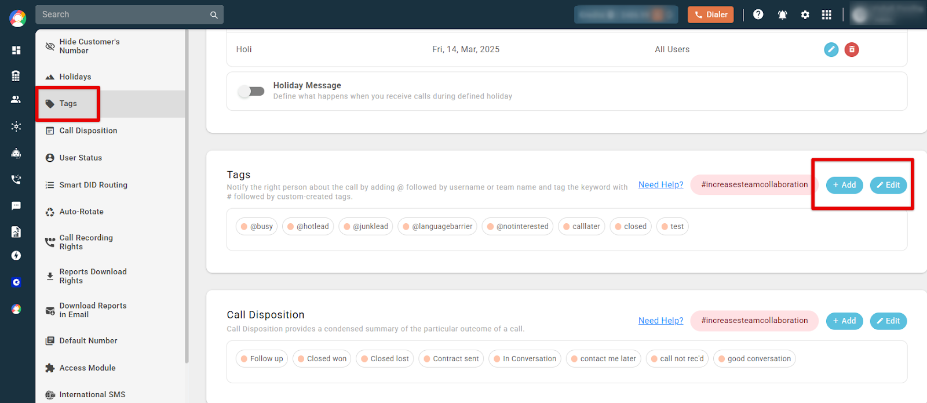Click Add button in Call Disposition section
This screenshot has width=927, height=403.
(x=845, y=321)
